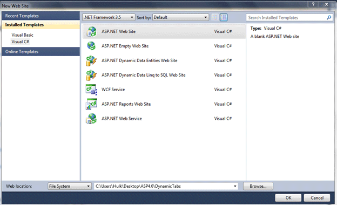Select ASP.NET Dynamic Data Entities Web Site

coord(139,60)
